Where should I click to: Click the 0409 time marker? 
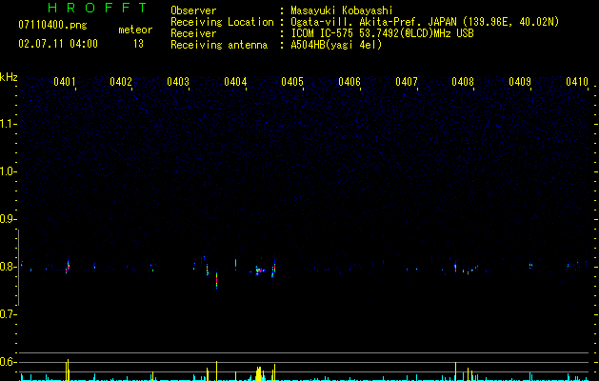(x=520, y=82)
